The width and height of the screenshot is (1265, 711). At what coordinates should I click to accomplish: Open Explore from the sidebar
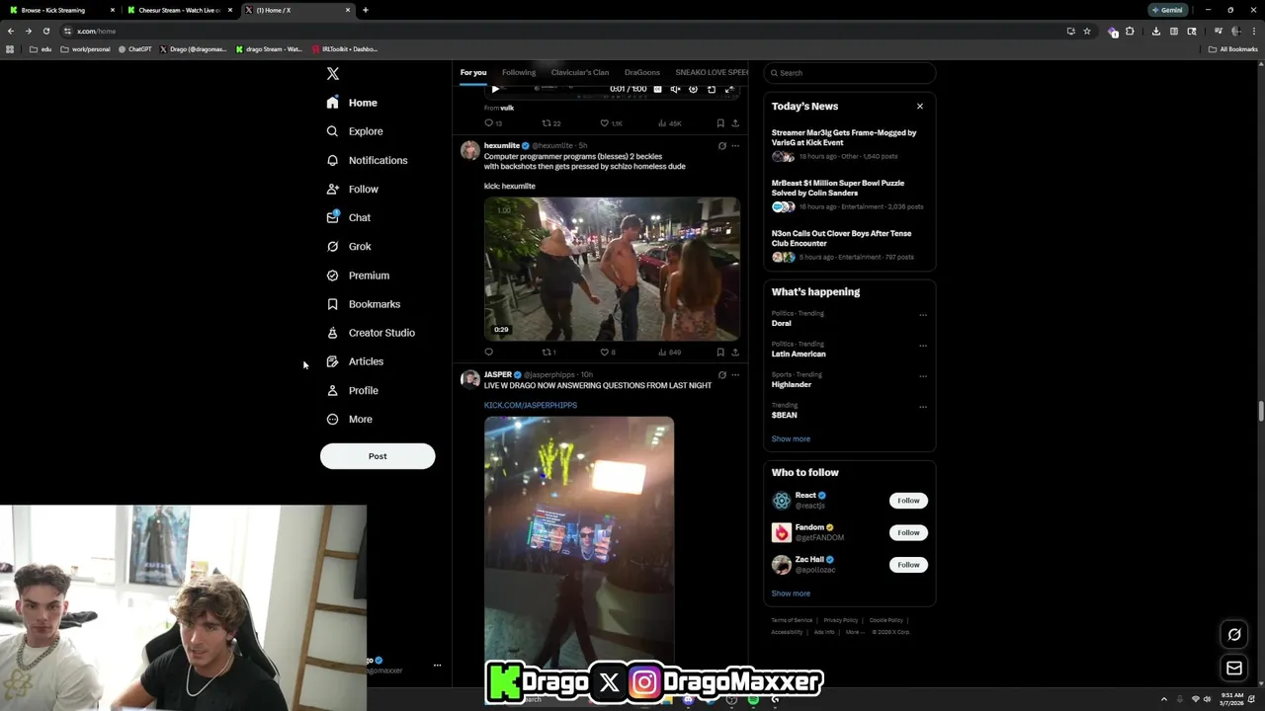click(355, 131)
